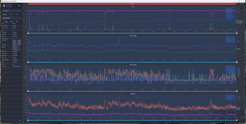Open the V2403A device dropdown
Image resolution: width=246 pixels, height=124 pixels.
[x=11, y=11]
